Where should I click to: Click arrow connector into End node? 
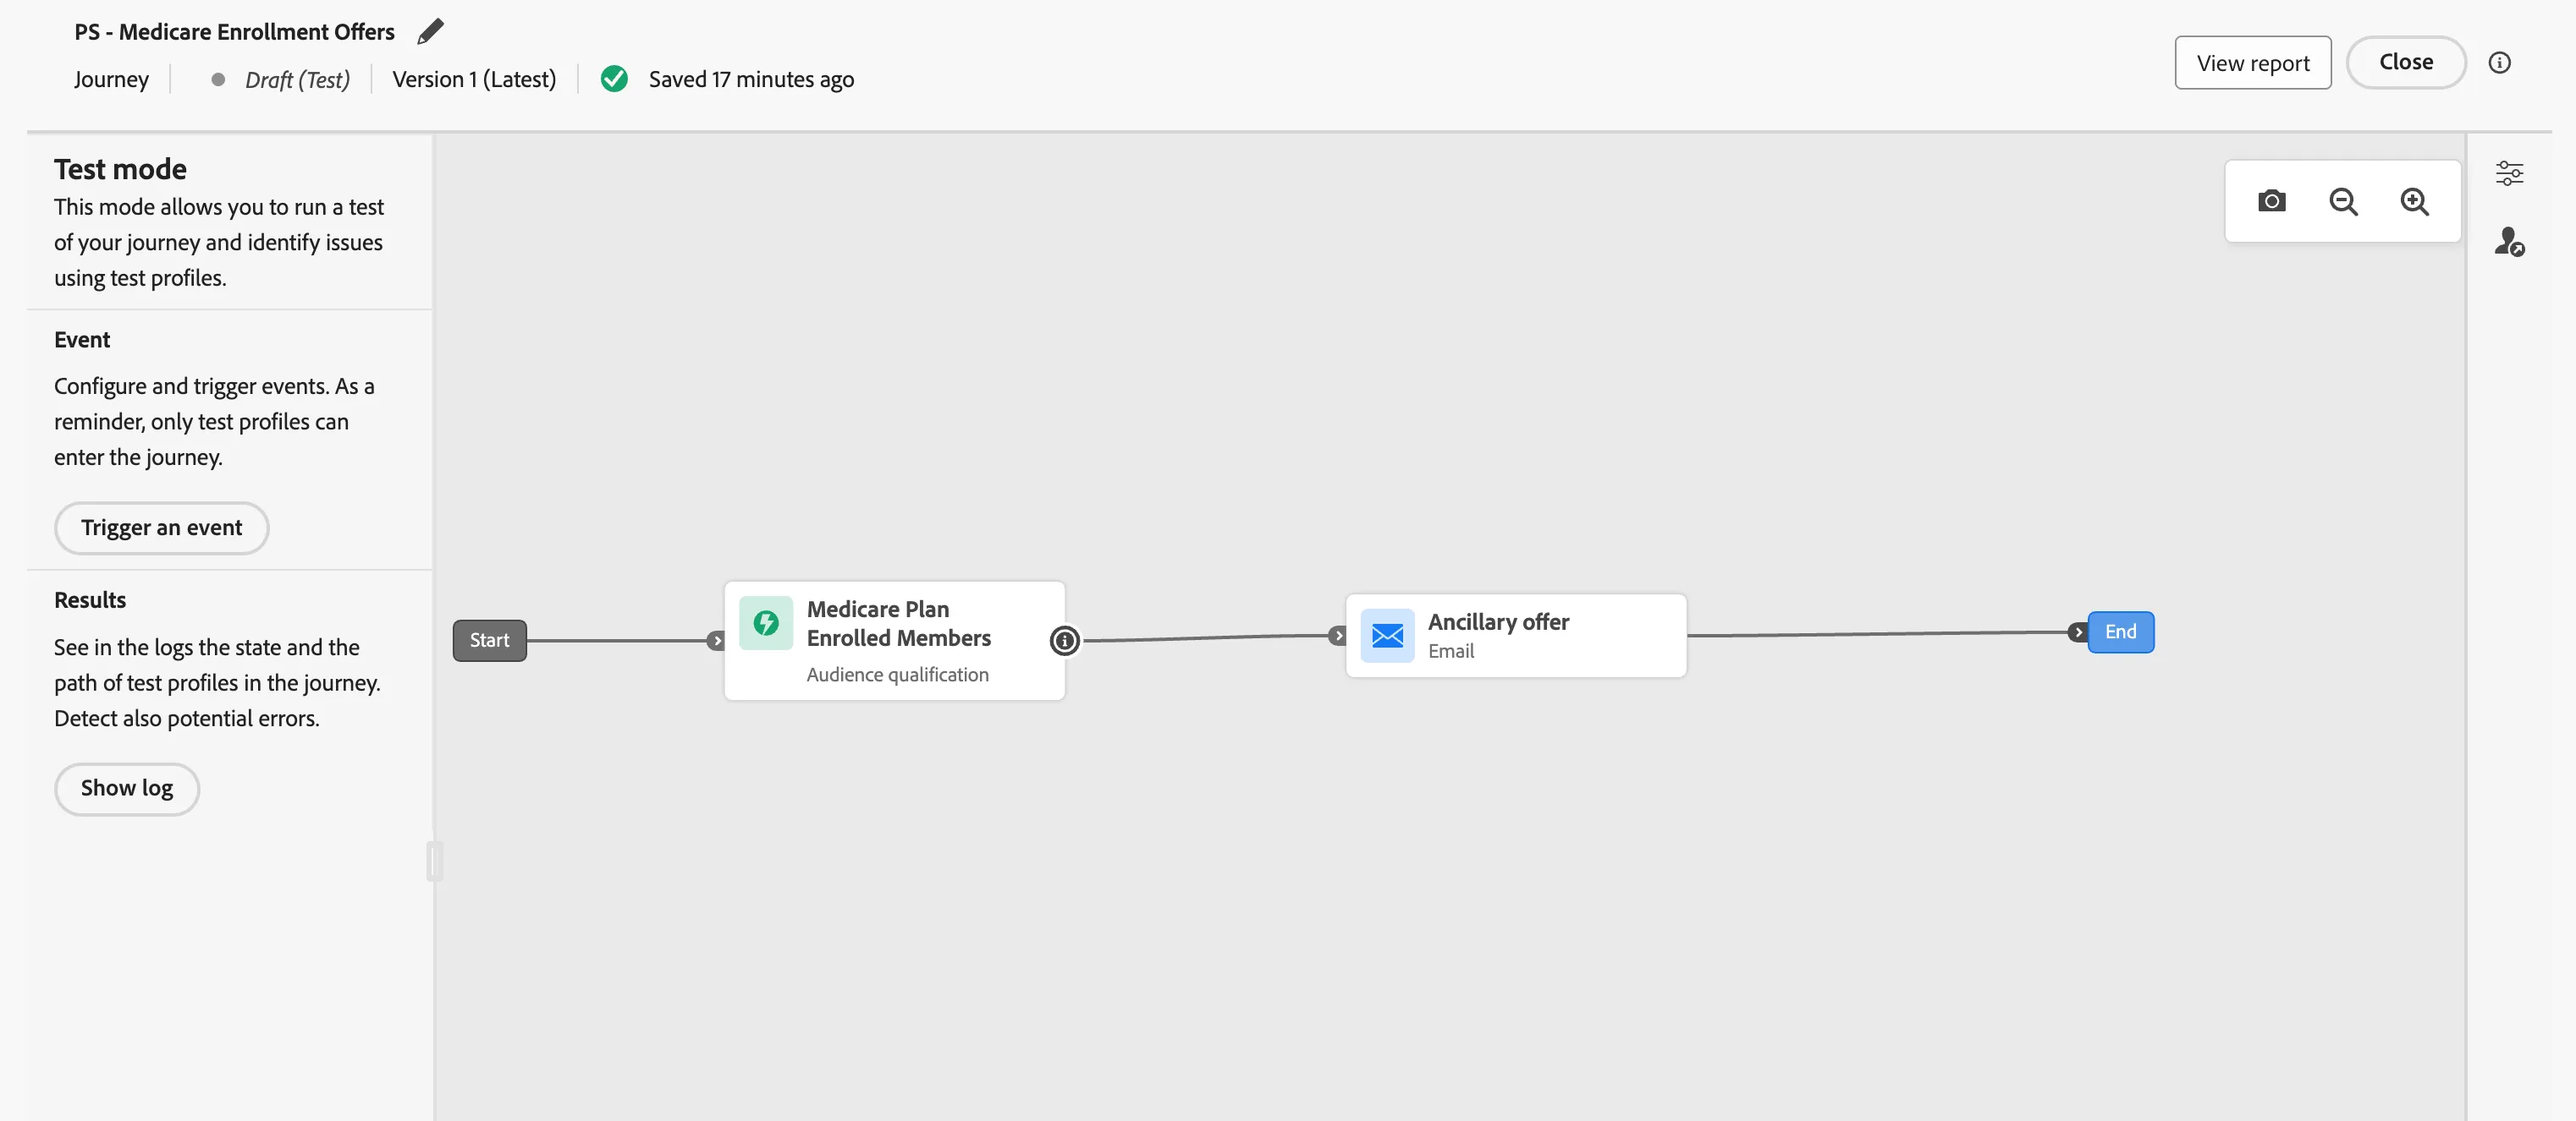tap(2078, 632)
